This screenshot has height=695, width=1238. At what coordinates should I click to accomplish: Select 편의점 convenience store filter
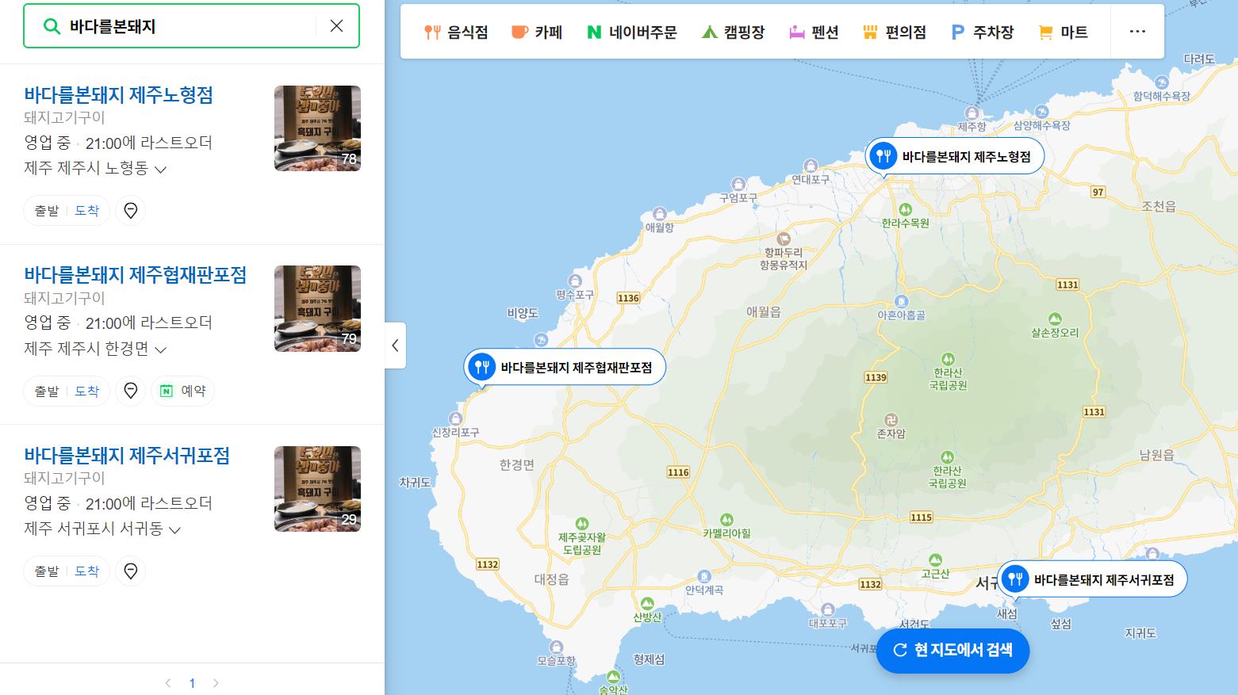(x=895, y=32)
